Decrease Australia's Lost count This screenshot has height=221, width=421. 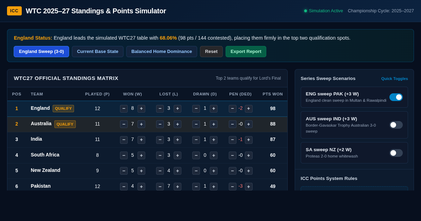160,124
